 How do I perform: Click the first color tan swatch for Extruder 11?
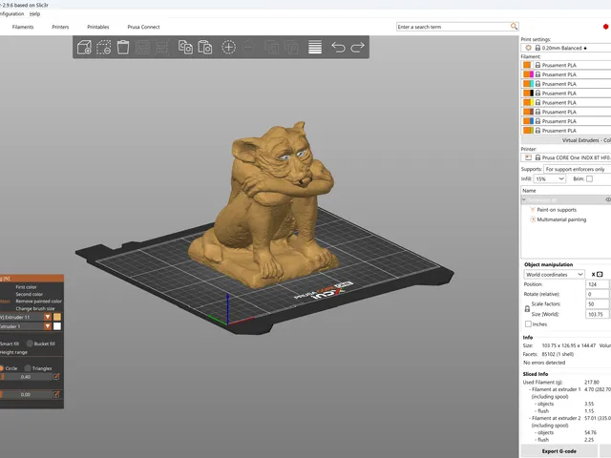[x=57, y=317]
